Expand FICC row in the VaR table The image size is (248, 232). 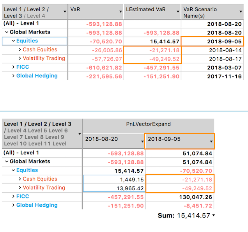point(13,67)
